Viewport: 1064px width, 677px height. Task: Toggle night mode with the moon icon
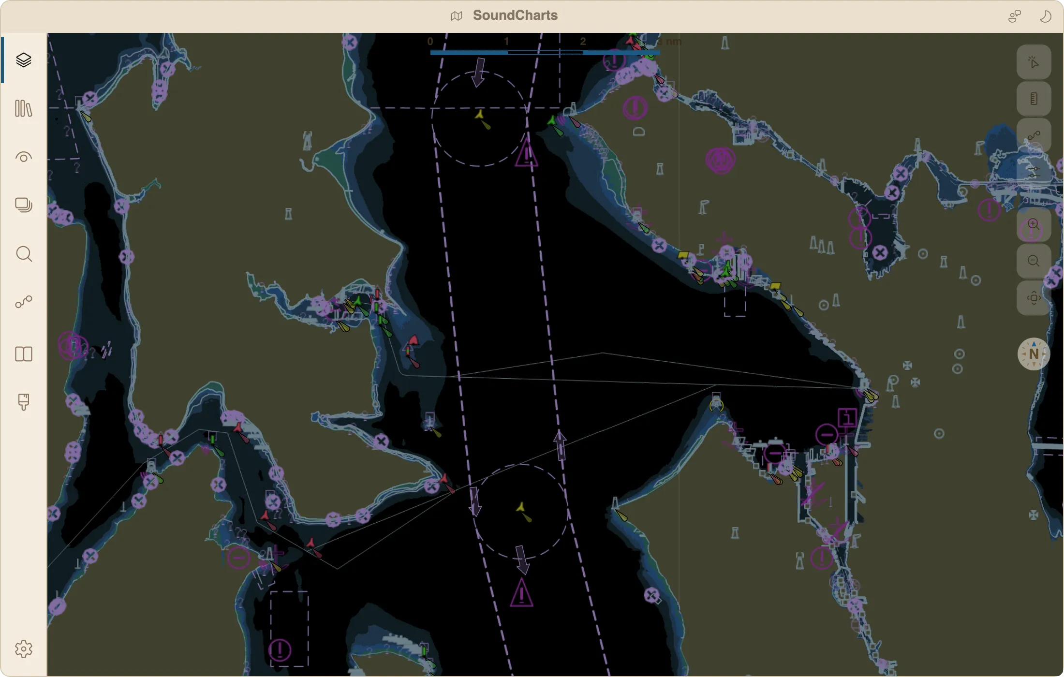[1045, 16]
